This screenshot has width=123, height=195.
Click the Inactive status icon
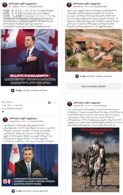coord(3,102)
